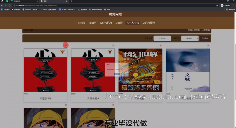Open the browser profile avatar menu

coord(222,6)
